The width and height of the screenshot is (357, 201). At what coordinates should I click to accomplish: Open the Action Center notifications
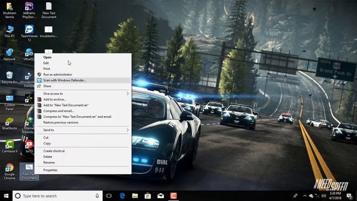[x=350, y=196]
